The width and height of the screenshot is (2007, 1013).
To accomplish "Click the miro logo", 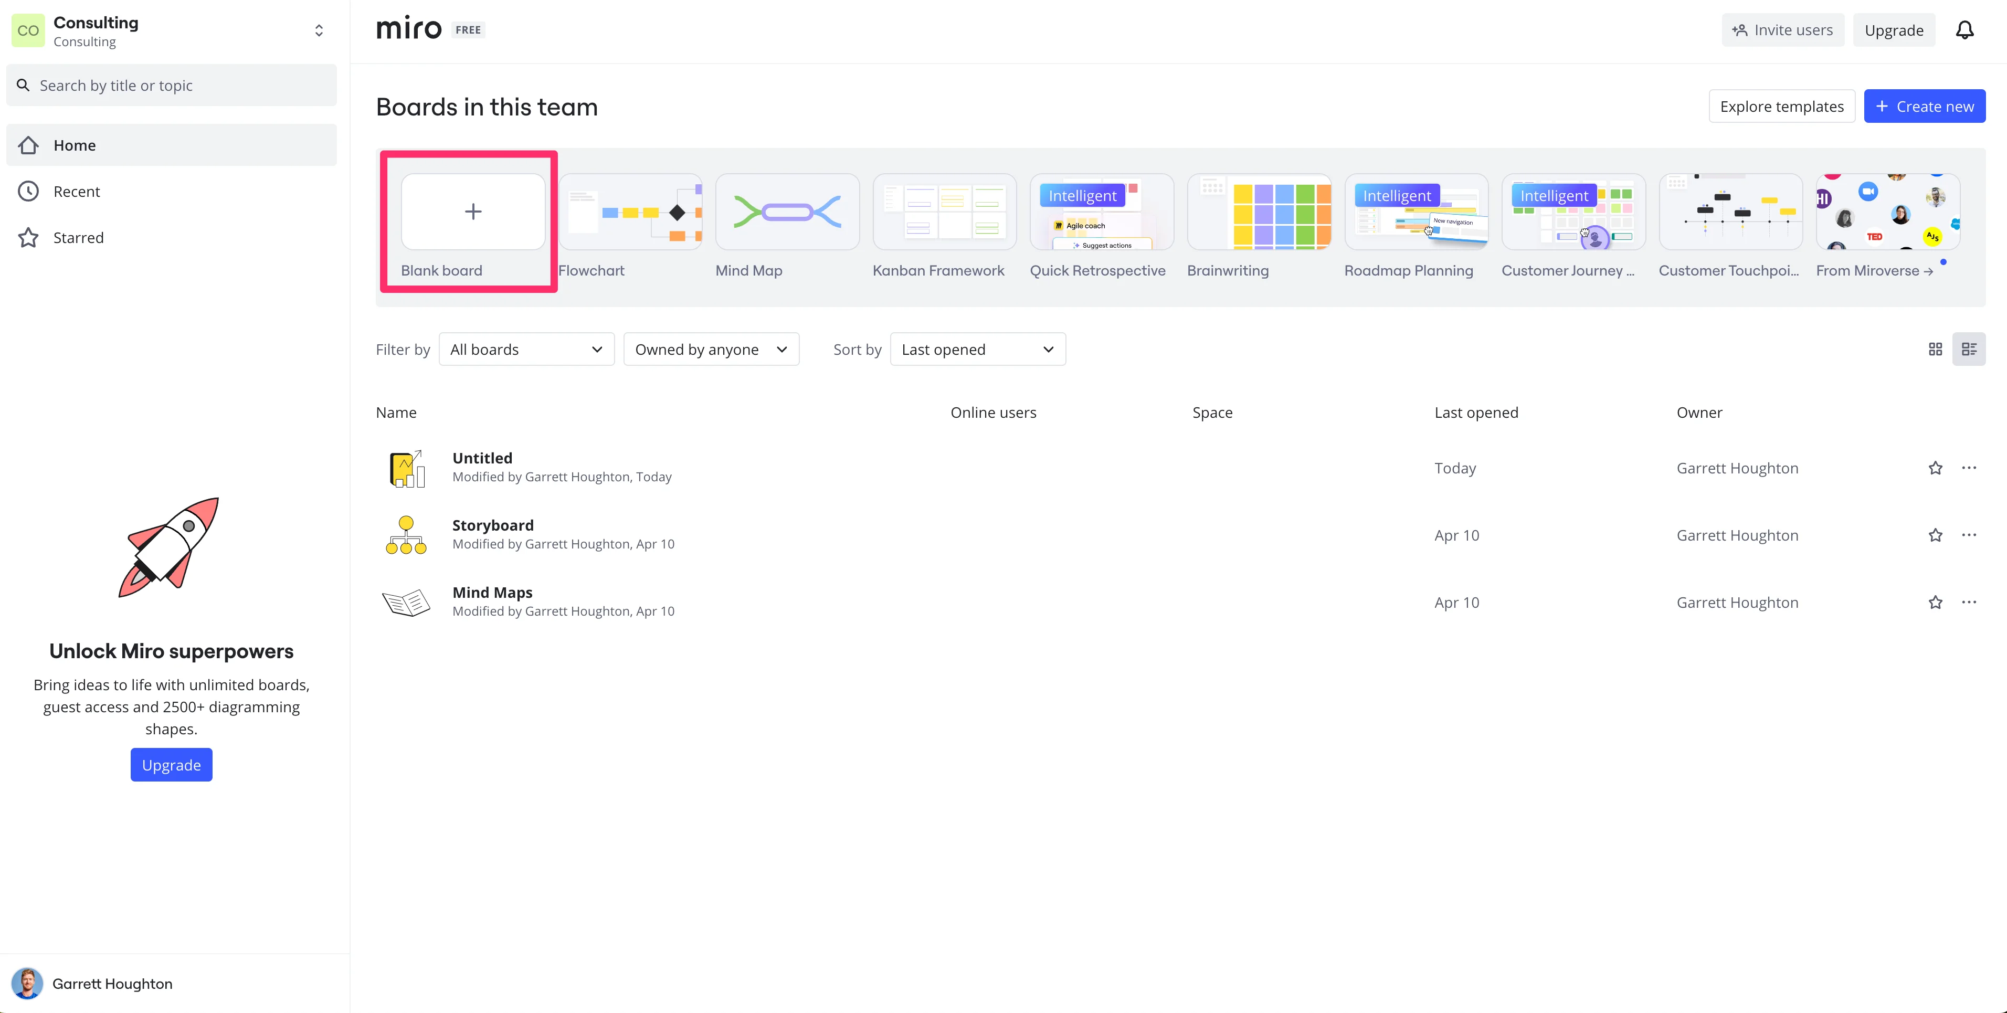I will click(x=408, y=29).
